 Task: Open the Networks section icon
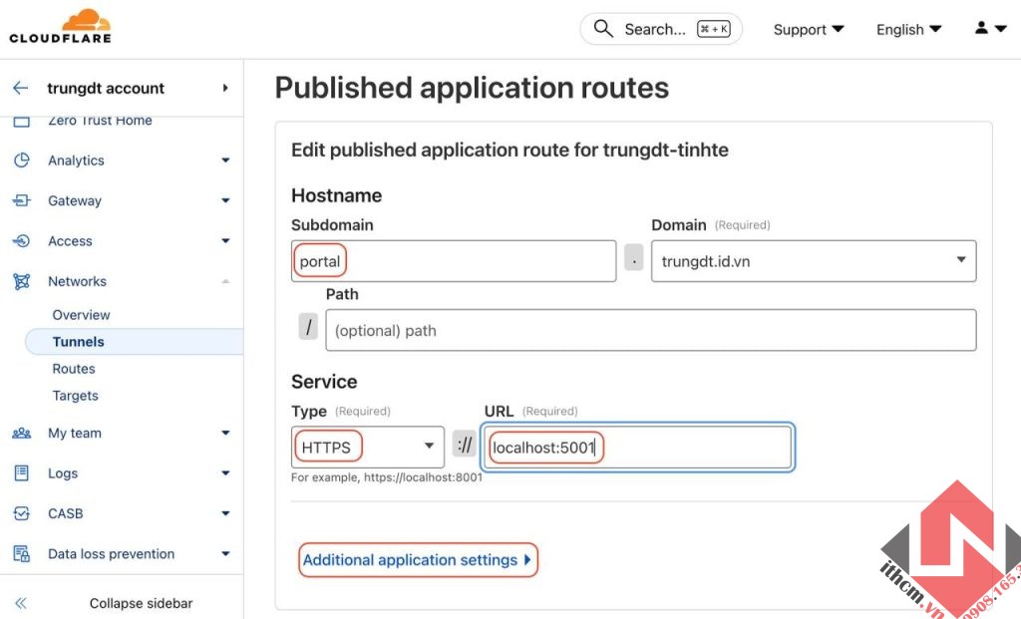pos(22,280)
